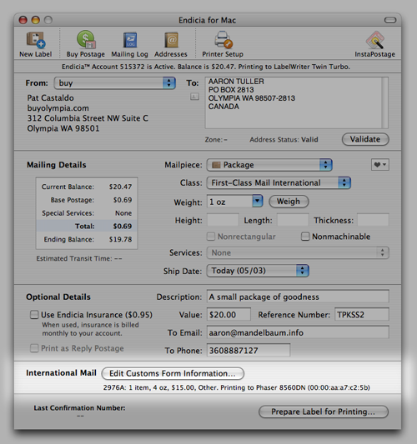Click the To Phone field
This screenshot has height=444, width=417.
[x=249, y=350]
